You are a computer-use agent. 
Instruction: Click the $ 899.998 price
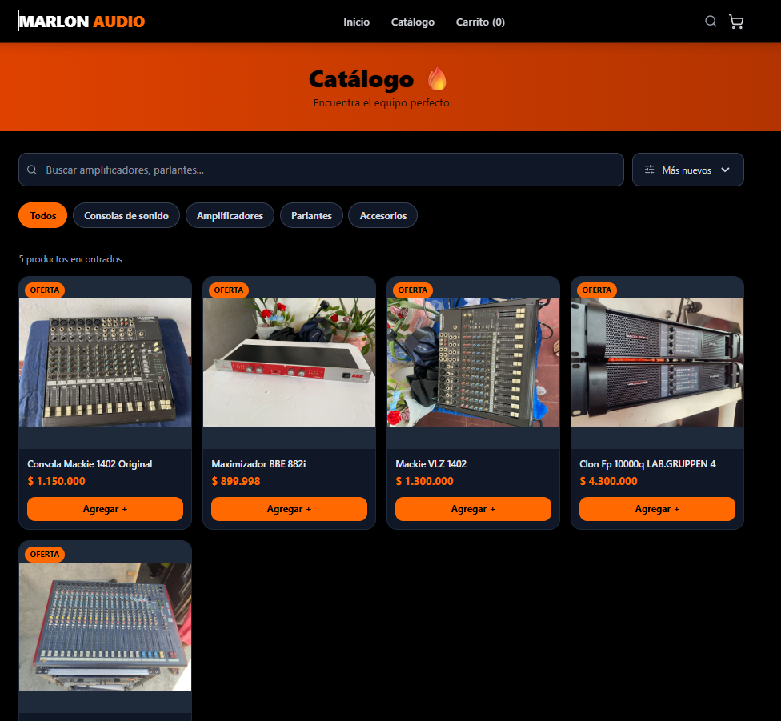235,481
